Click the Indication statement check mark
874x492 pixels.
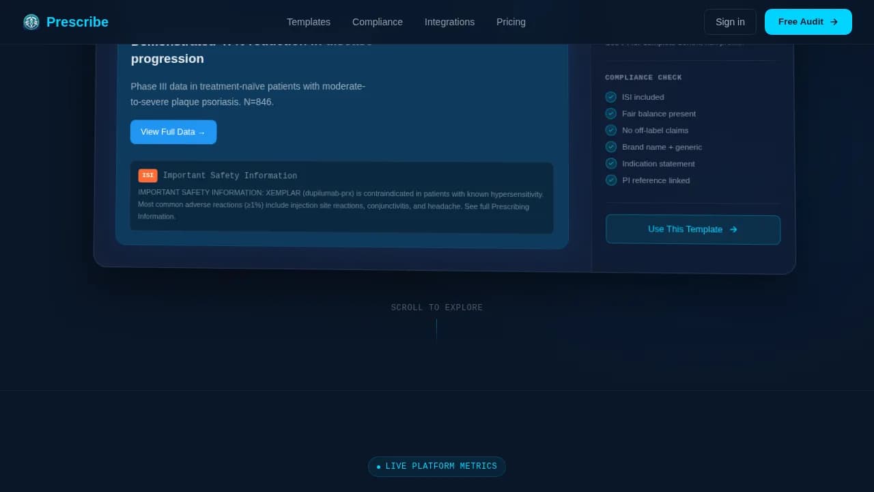(610, 163)
